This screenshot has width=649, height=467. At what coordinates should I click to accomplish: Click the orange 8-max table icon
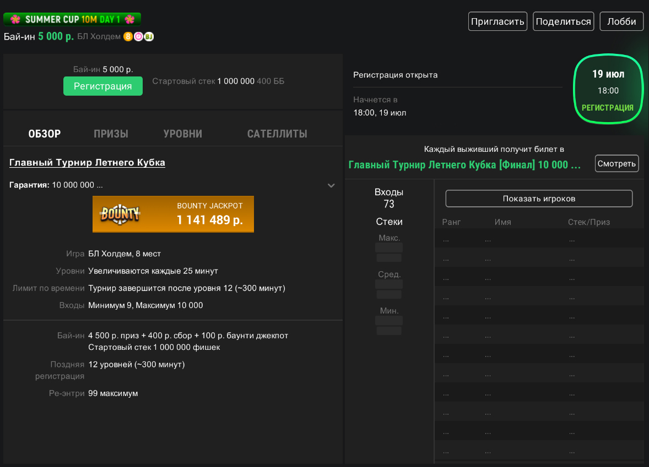coord(128,37)
